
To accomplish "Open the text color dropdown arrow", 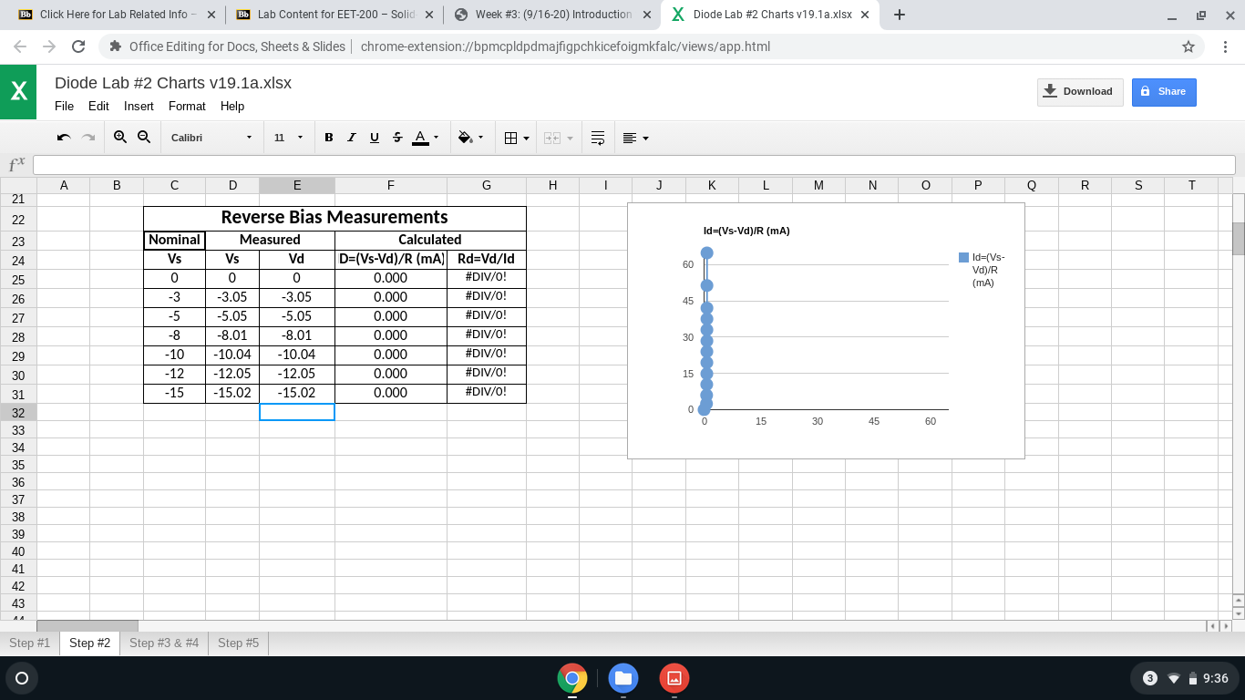I will 436,138.
